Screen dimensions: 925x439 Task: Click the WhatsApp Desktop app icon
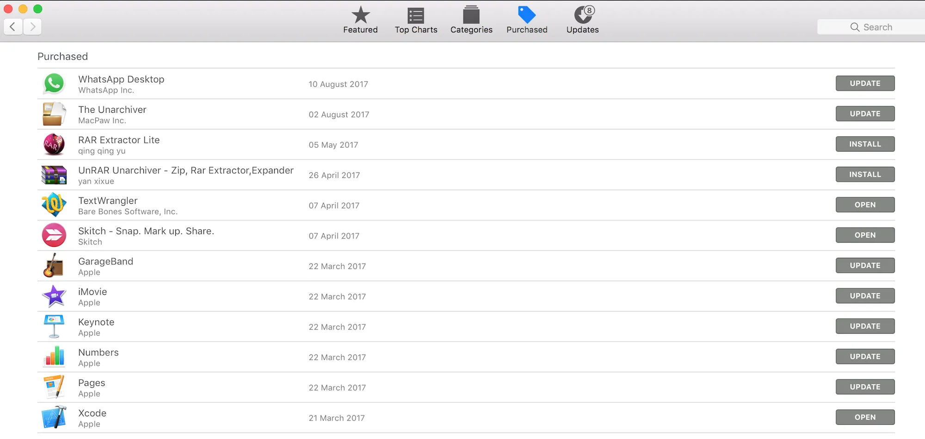[54, 84]
